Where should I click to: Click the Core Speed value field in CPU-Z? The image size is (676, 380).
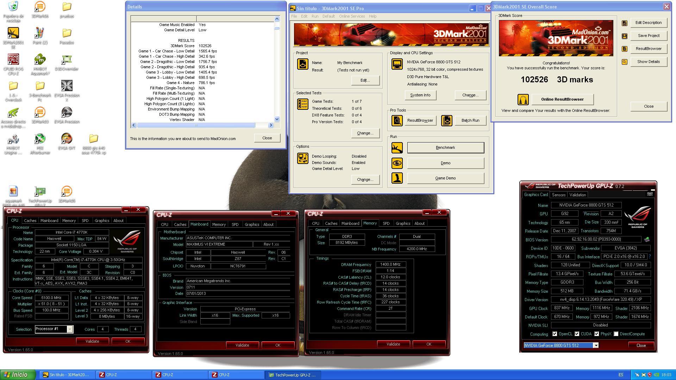pyautogui.click(x=51, y=298)
